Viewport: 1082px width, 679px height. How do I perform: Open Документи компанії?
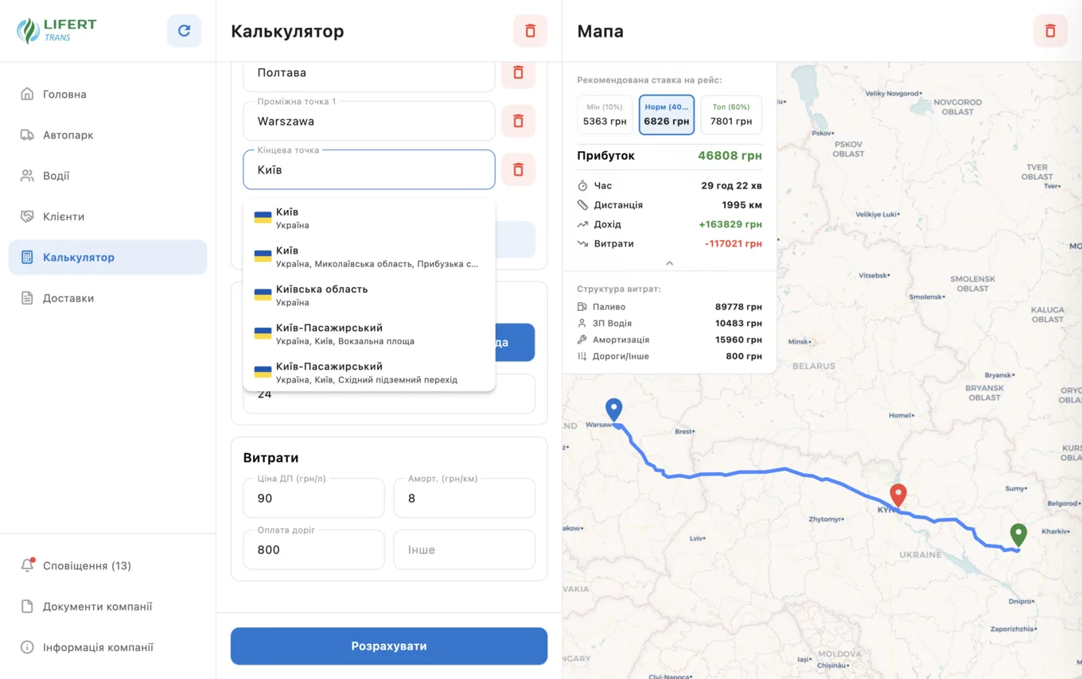pos(107,607)
